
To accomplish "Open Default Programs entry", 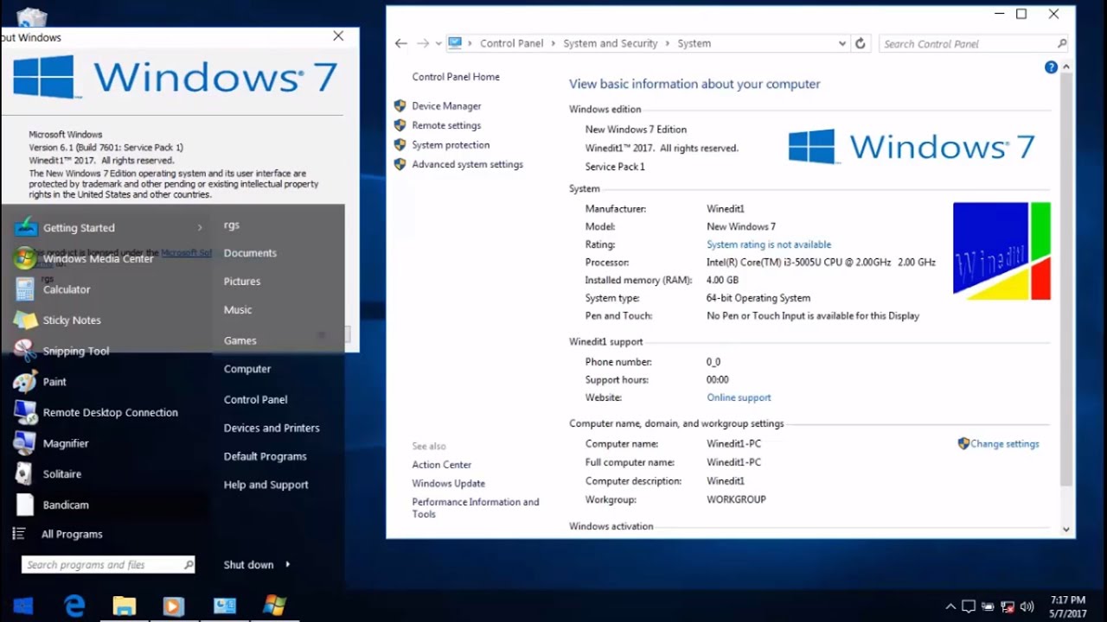I will coord(265,456).
